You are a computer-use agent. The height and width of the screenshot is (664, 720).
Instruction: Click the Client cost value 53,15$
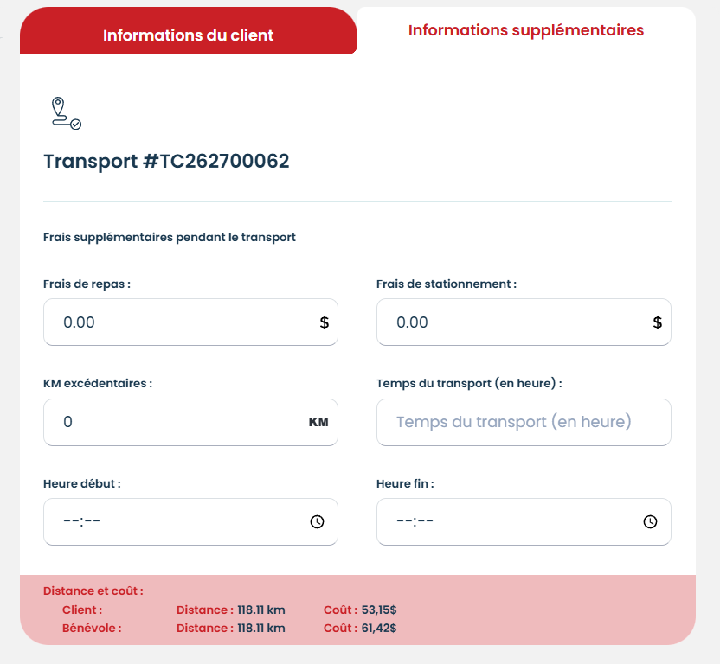click(x=379, y=610)
